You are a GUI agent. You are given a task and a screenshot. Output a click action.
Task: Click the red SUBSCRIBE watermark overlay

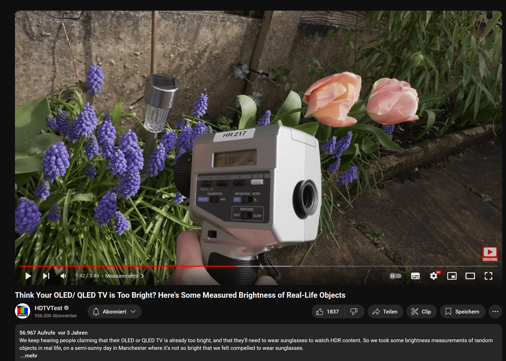coord(490,254)
